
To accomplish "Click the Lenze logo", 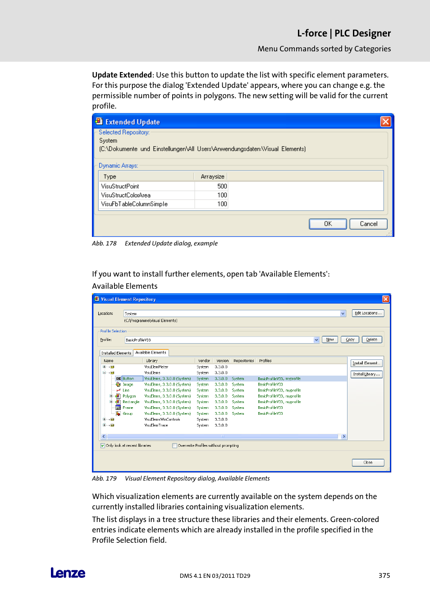I will (68, 573).
